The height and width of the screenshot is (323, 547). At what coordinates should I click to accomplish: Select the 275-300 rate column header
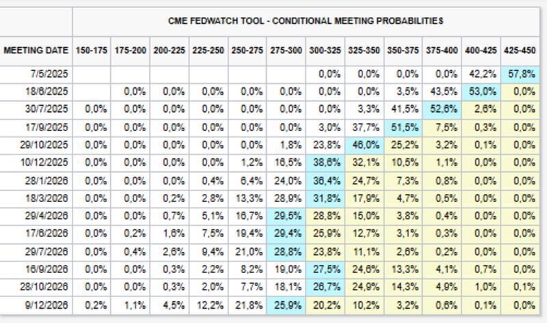click(x=286, y=51)
